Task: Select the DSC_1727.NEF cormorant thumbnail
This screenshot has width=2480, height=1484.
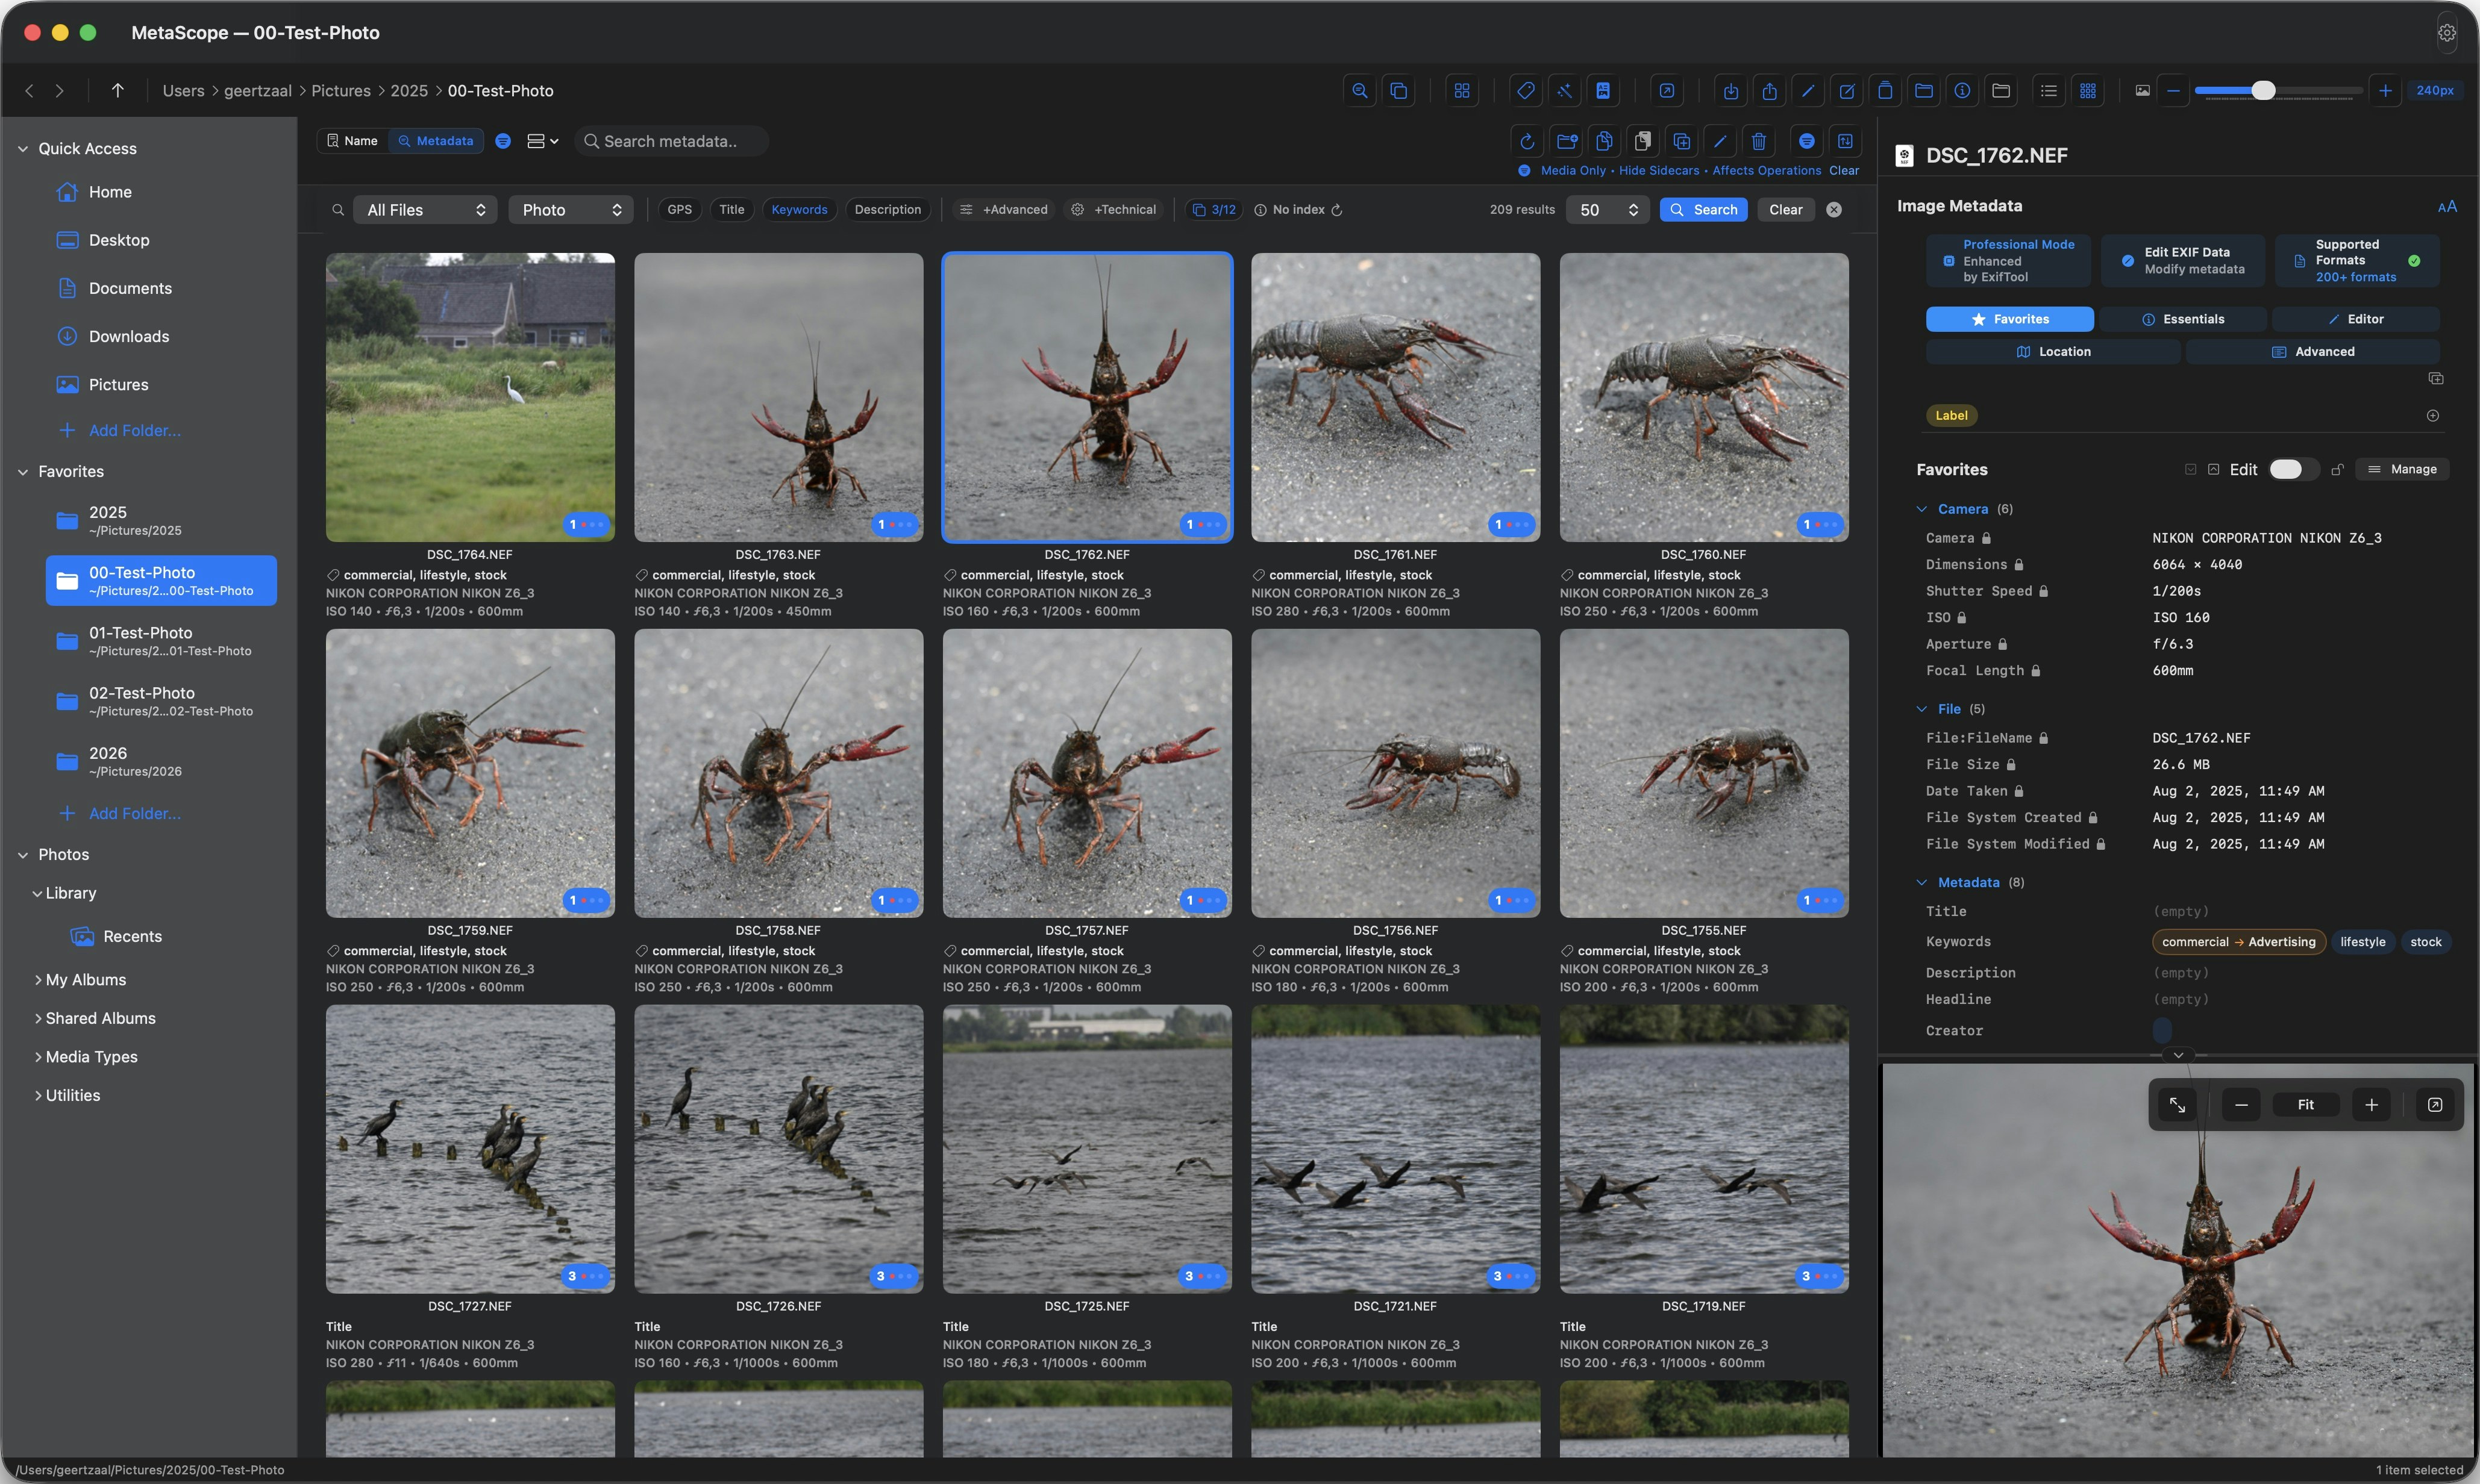Action: (x=470, y=1150)
